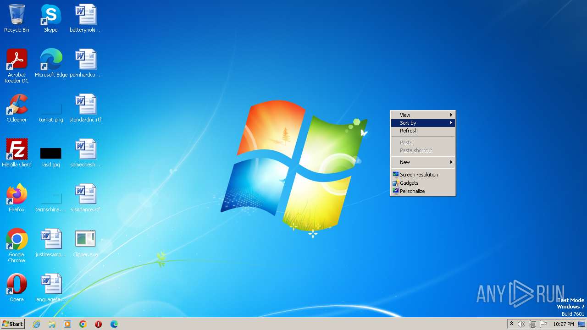The height and width of the screenshot is (330, 587).
Task: Show hidden tray icons arrow
Action: tap(511, 324)
